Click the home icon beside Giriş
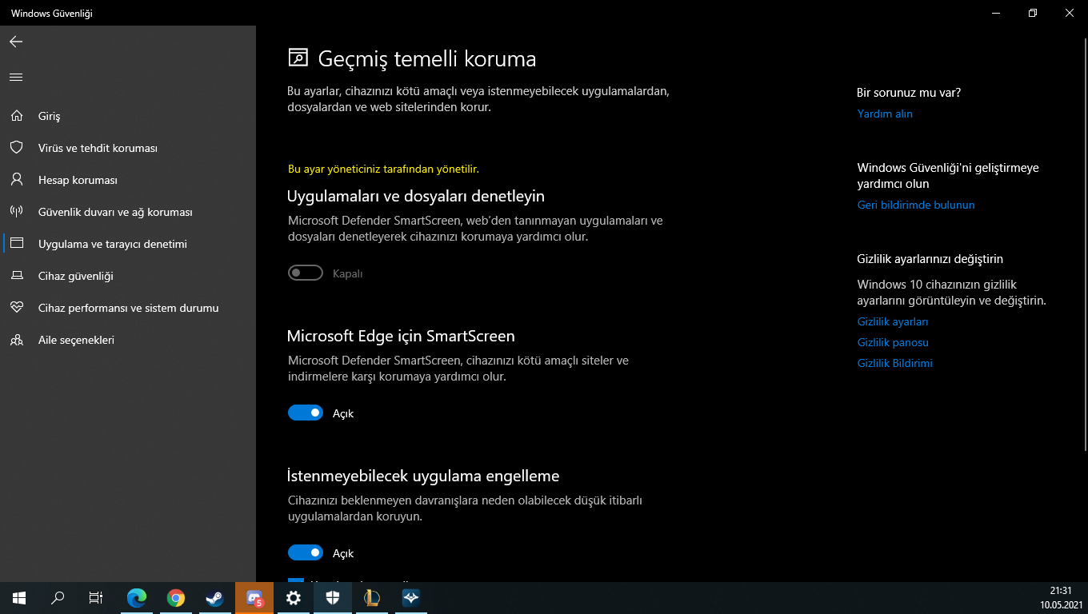 16,116
